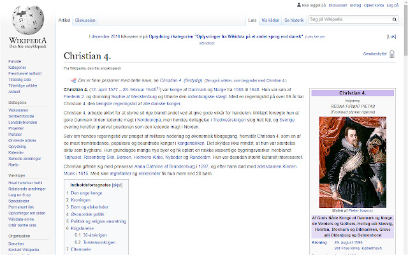Click in the Søg på Wikipedia field
408x255 pixels.
(350, 20)
